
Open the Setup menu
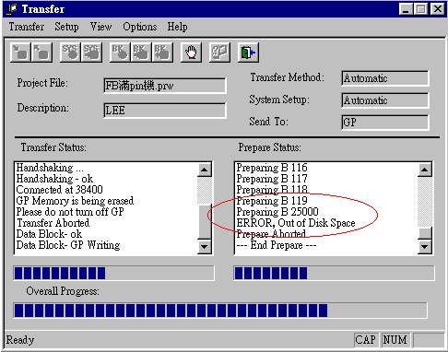[x=66, y=27]
